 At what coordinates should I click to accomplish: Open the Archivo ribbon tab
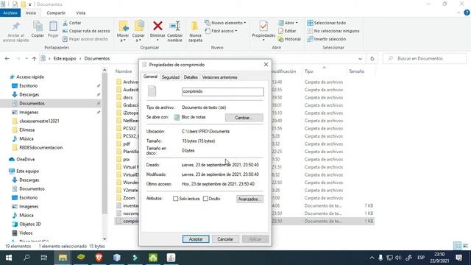coord(10,13)
